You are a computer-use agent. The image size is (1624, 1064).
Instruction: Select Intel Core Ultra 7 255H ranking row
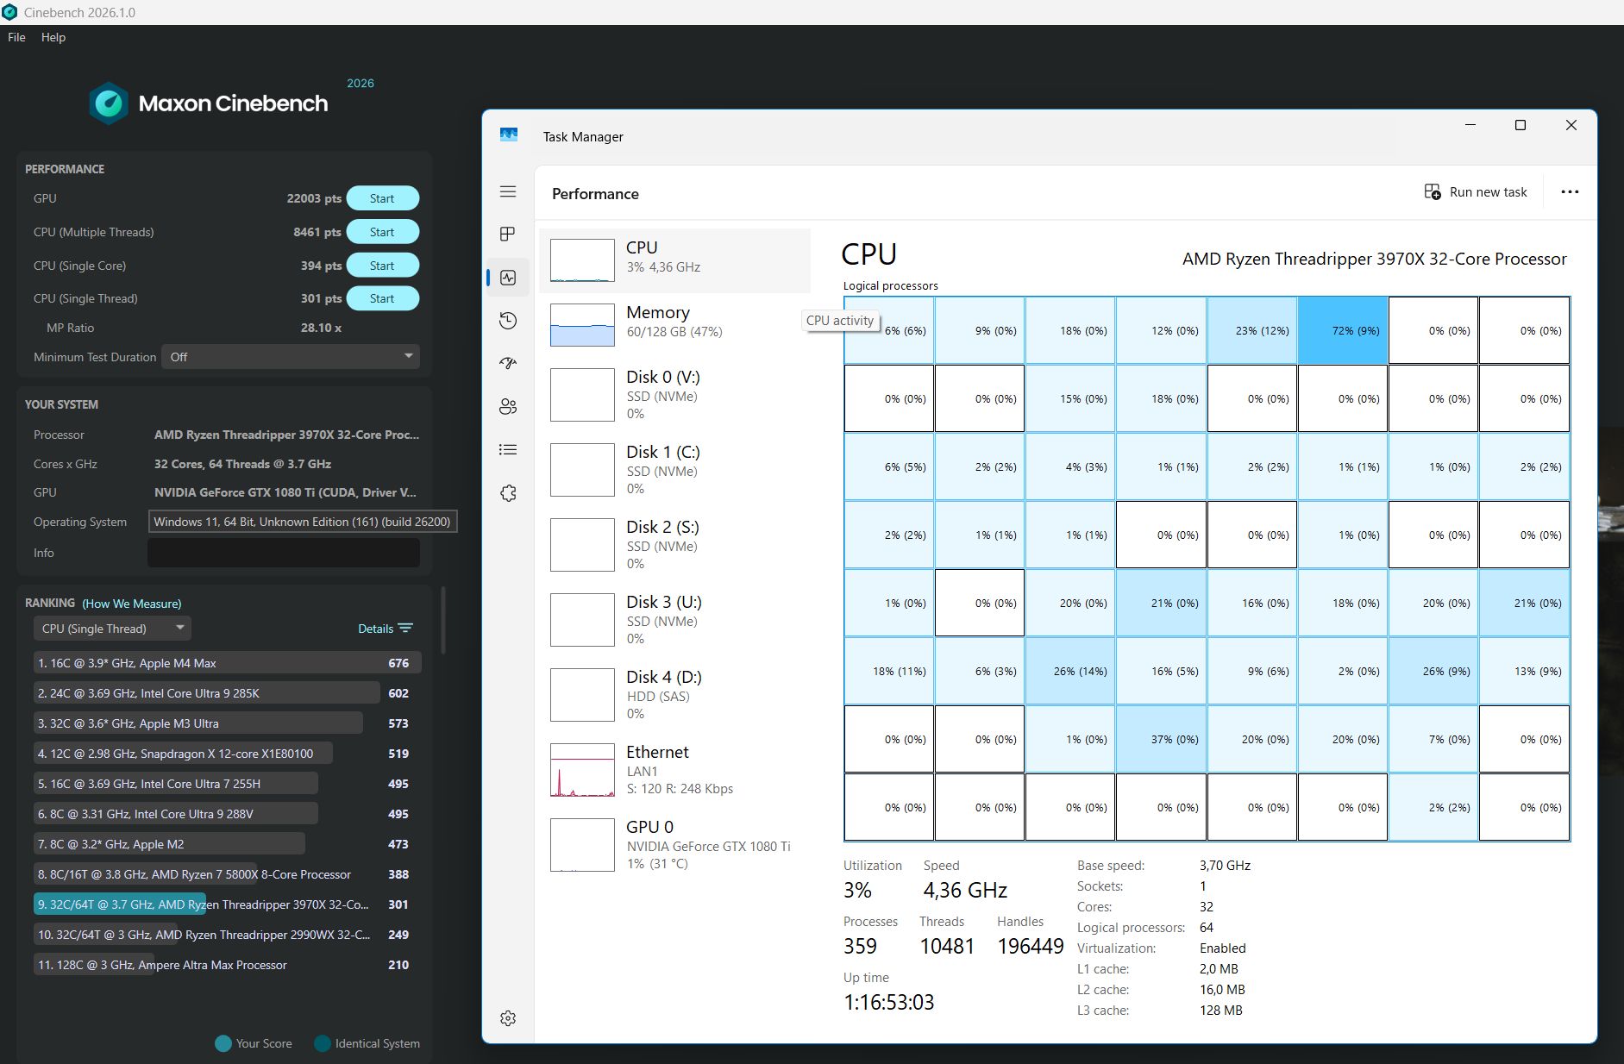(x=228, y=784)
